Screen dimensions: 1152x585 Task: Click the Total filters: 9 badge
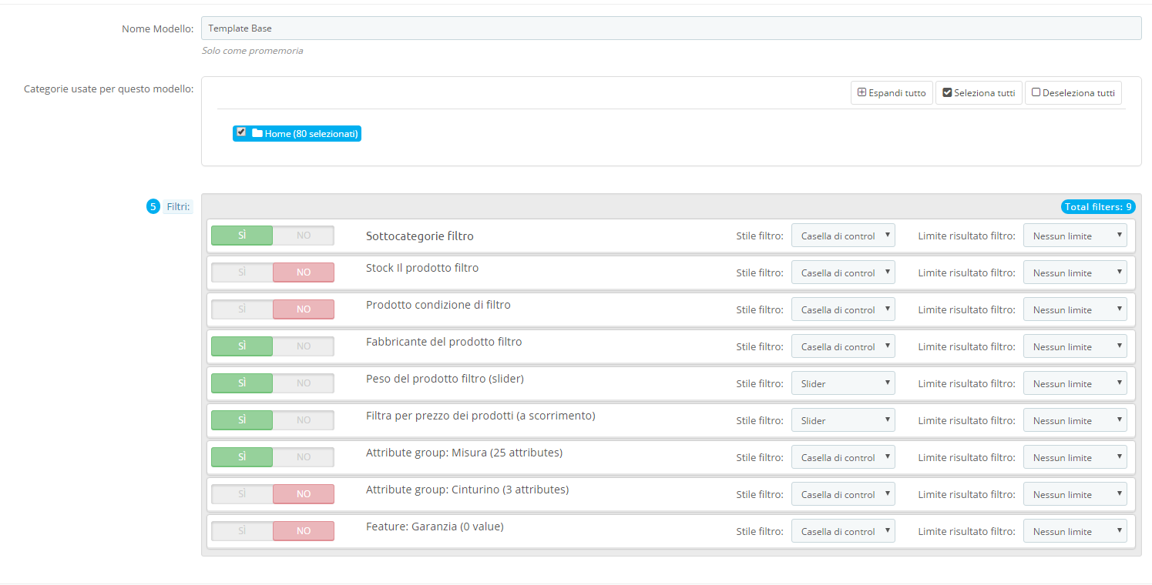pos(1098,206)
